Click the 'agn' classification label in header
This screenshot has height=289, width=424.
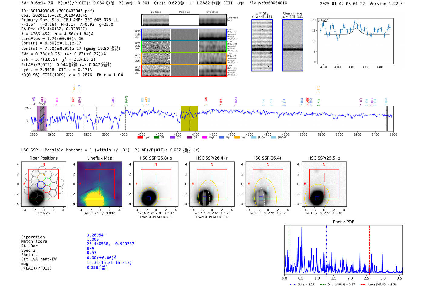[241, 3]
